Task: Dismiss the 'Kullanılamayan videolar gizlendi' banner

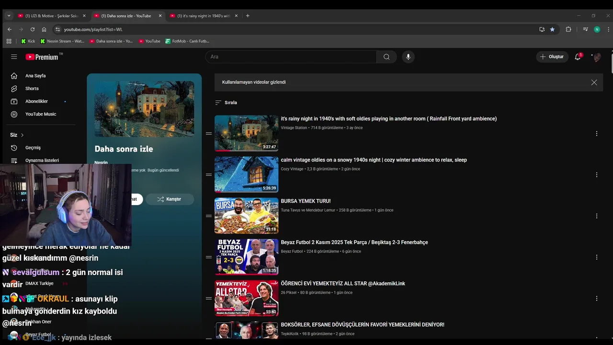Action: click(594, 82)
